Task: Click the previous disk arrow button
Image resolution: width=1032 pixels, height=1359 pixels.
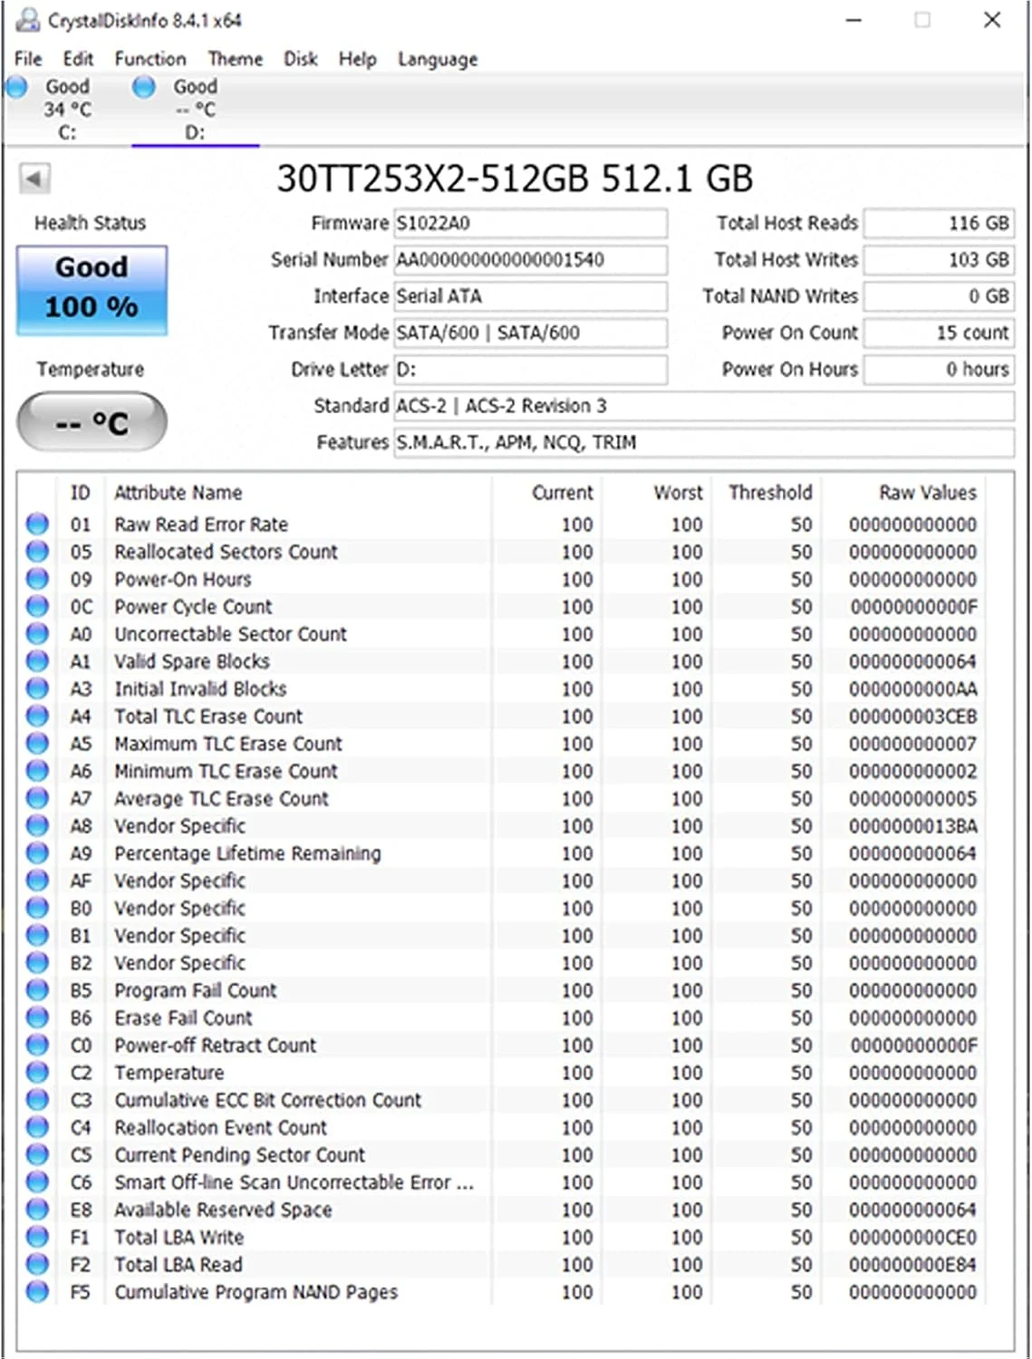Action: 34,178
